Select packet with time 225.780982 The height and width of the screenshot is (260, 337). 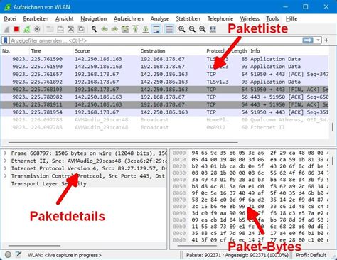tap(165, 97)
